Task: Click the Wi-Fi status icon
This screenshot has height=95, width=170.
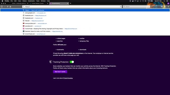Action: [143, 1]
